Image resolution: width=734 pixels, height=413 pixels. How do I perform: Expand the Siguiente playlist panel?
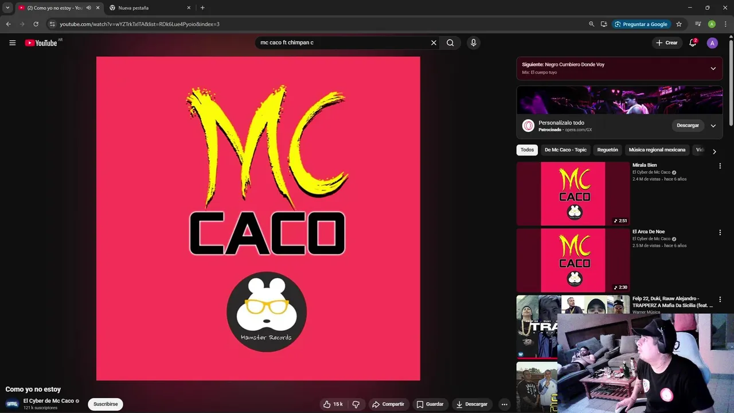click(x=713, y=68)
